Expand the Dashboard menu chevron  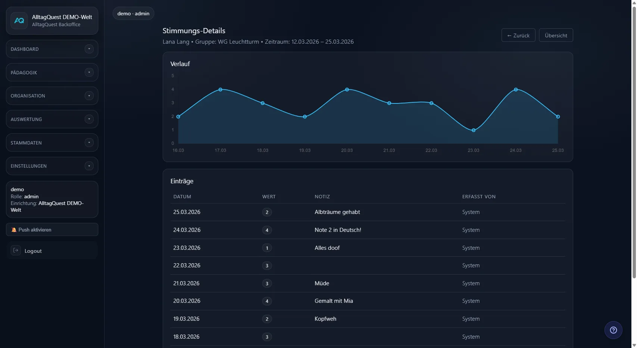[x=89, y=49]
